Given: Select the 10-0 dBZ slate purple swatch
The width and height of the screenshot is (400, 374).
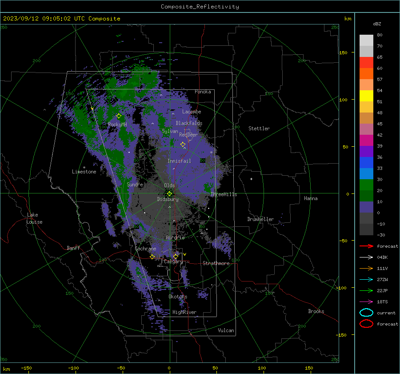Looking at the screenshot, I should (366, 207).
